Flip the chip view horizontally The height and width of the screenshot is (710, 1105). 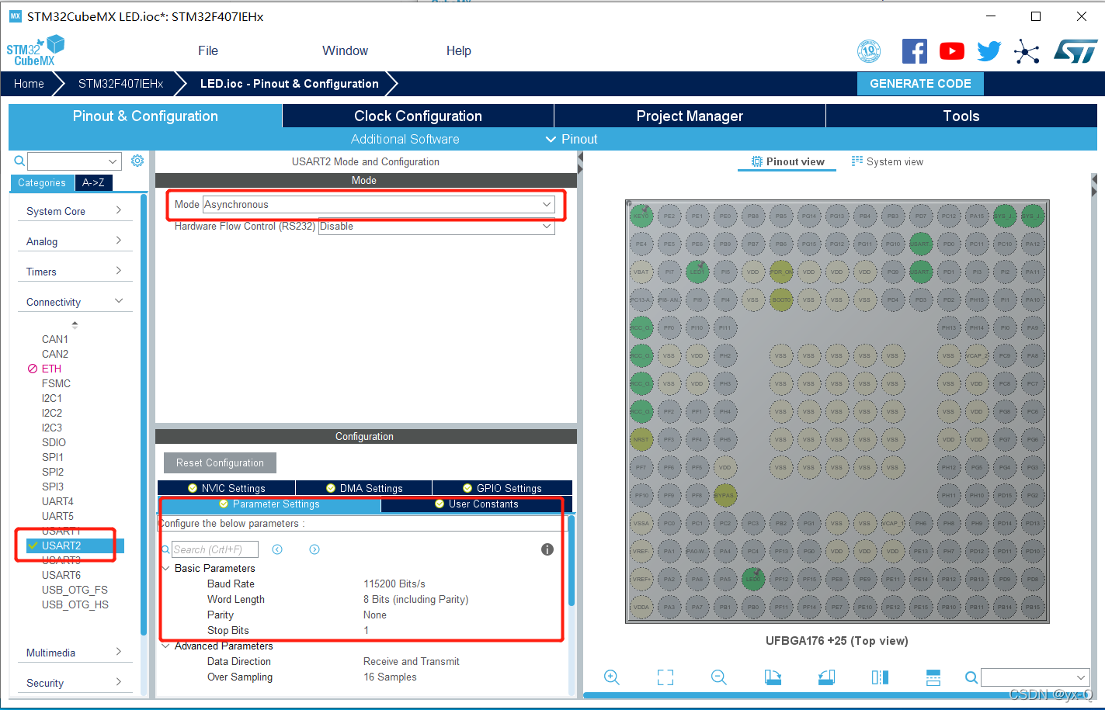coord(880,677)
